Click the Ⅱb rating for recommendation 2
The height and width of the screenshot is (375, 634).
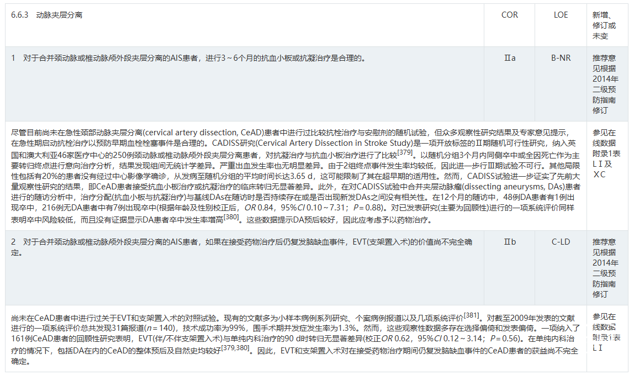pyautogui.click(x=509, y=242)
